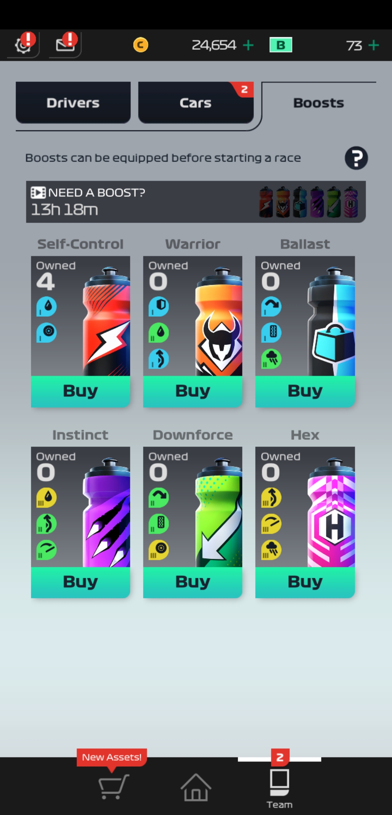
Task: Switch to the Cars tab
Action: [x=196, y=103]
